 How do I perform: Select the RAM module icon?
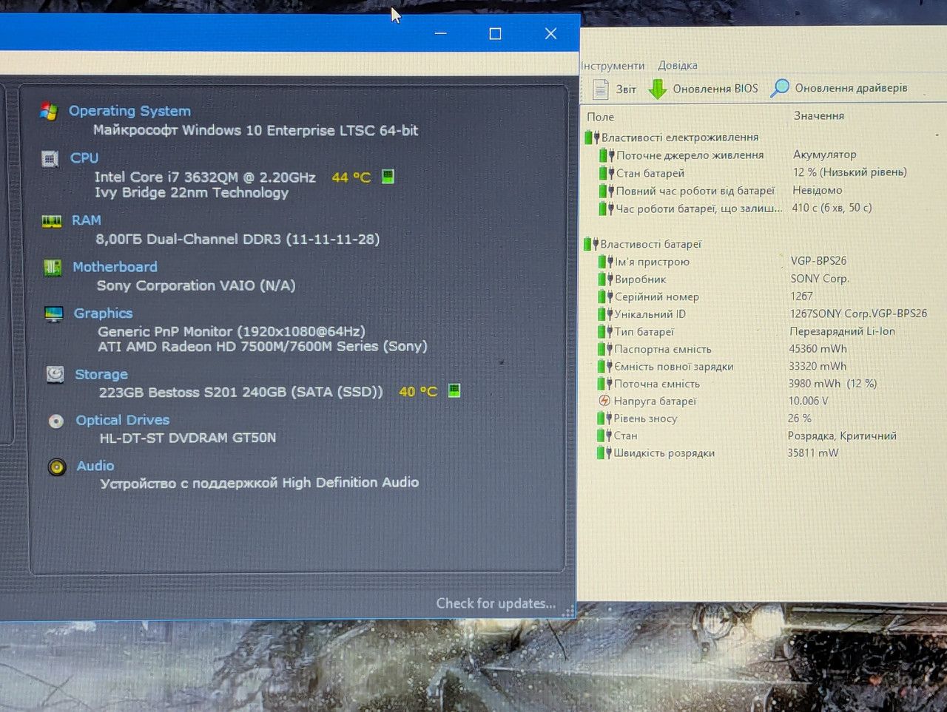pos(52,221)
